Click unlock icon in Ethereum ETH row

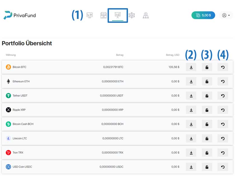pos(207,82)
